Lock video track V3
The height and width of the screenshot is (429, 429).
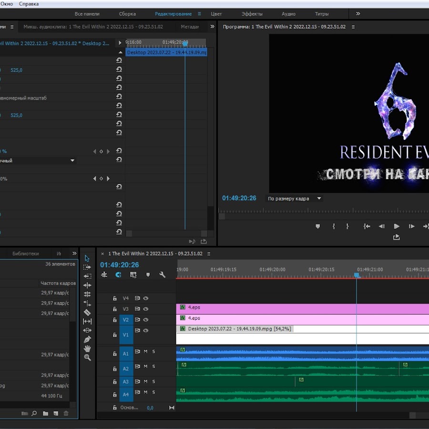[x=114, y=309]
